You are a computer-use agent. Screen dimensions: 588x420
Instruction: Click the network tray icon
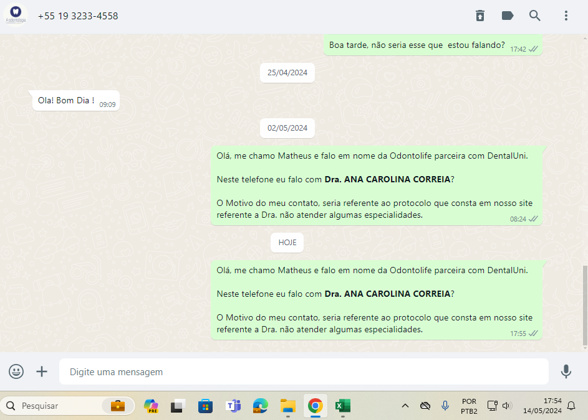(492, 406)
